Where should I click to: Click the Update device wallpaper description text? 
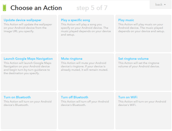click(x=28, y=28)
